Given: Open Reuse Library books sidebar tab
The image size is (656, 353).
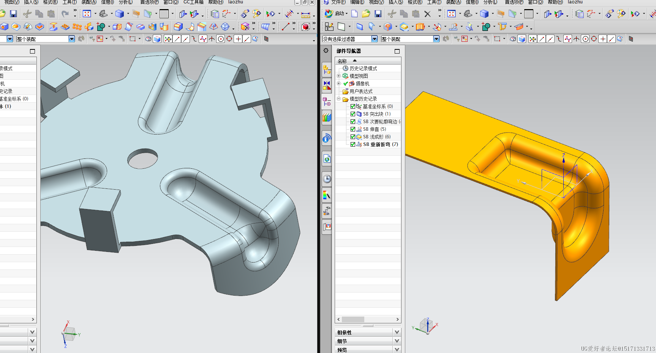Looking at the screenshot, I should [x=327, y=117].
